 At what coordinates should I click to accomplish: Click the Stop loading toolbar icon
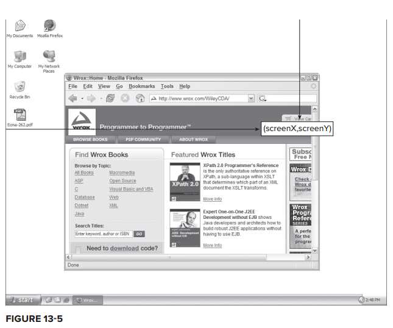click(125, 98)
